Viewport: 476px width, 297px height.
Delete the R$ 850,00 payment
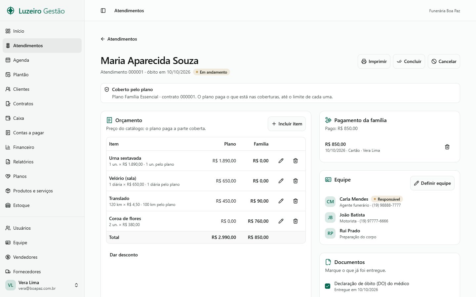[x=447, y=147]
